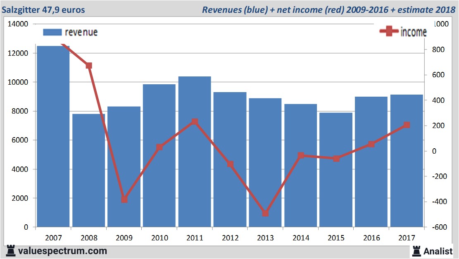
Task: Click the 2017 x-axis year label
Action: (407, 238)
